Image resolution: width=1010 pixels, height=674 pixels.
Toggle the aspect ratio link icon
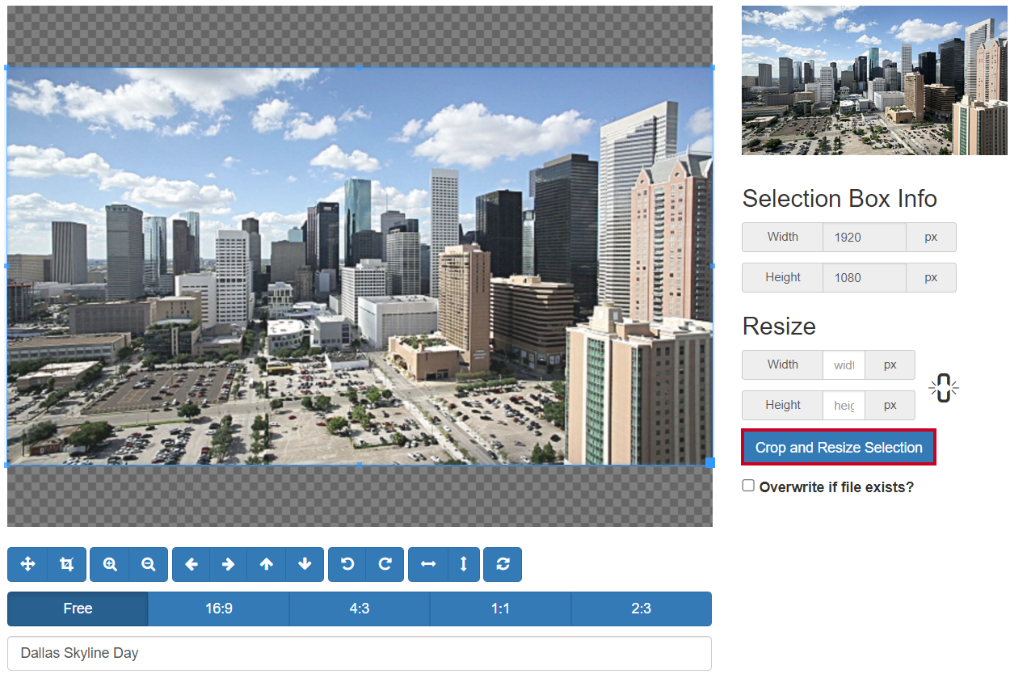(x=943, y=389)
